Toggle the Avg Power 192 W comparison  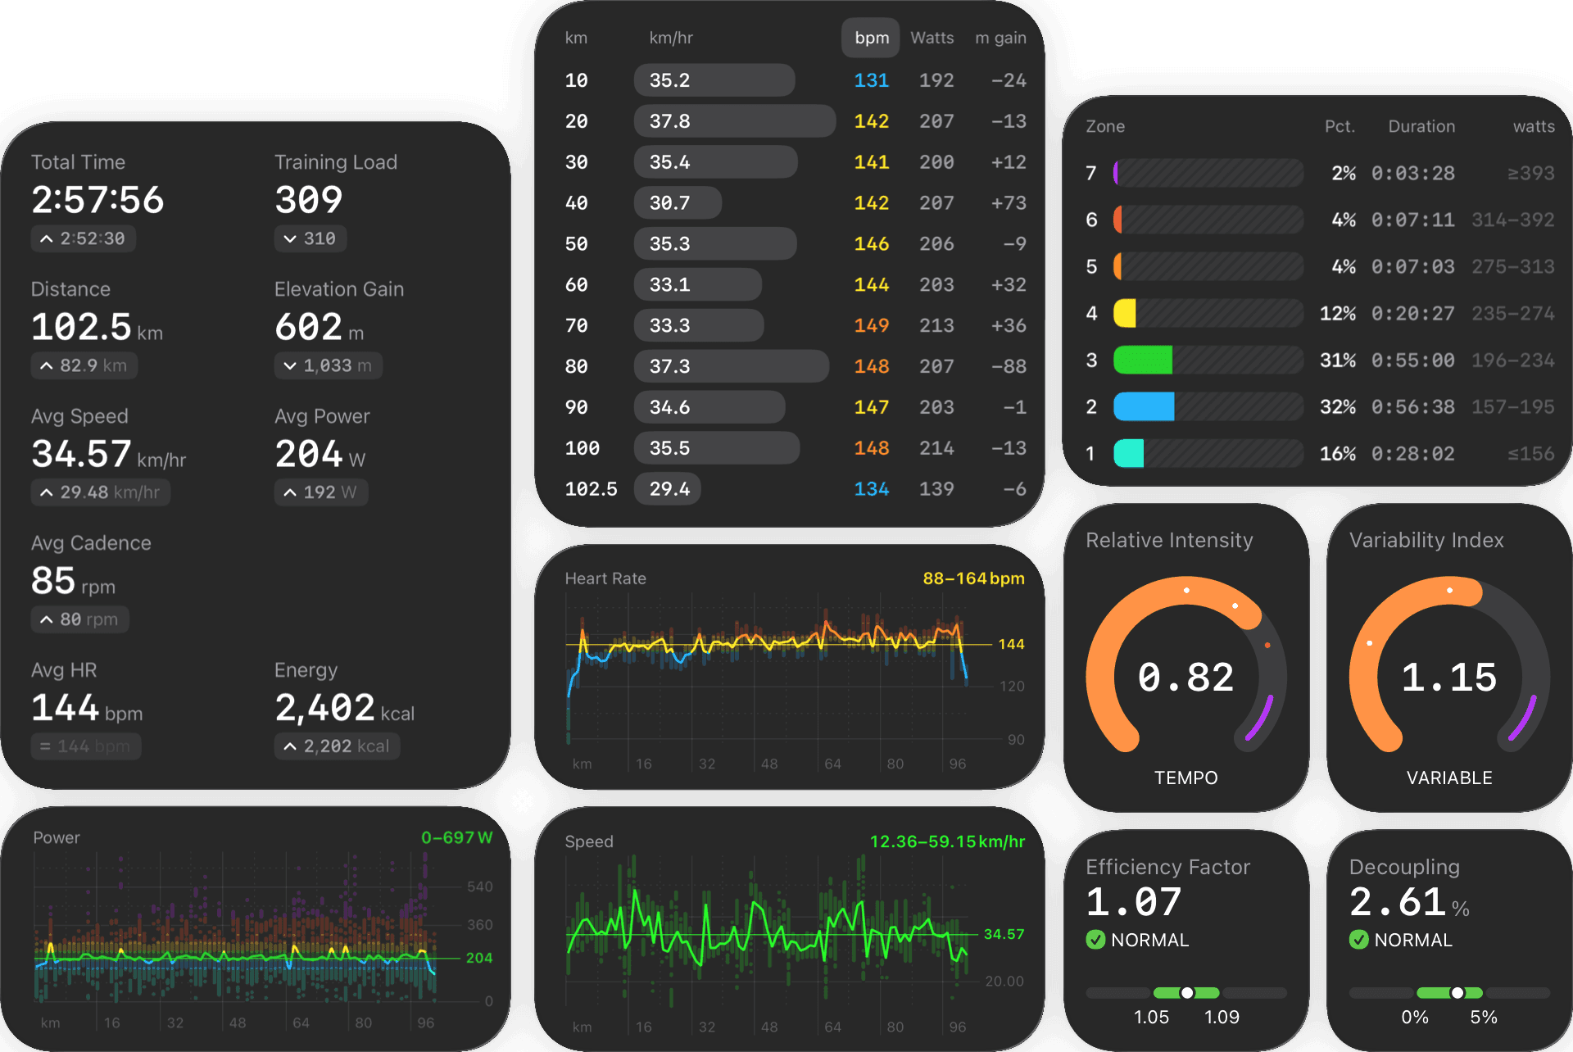point(320,492)
